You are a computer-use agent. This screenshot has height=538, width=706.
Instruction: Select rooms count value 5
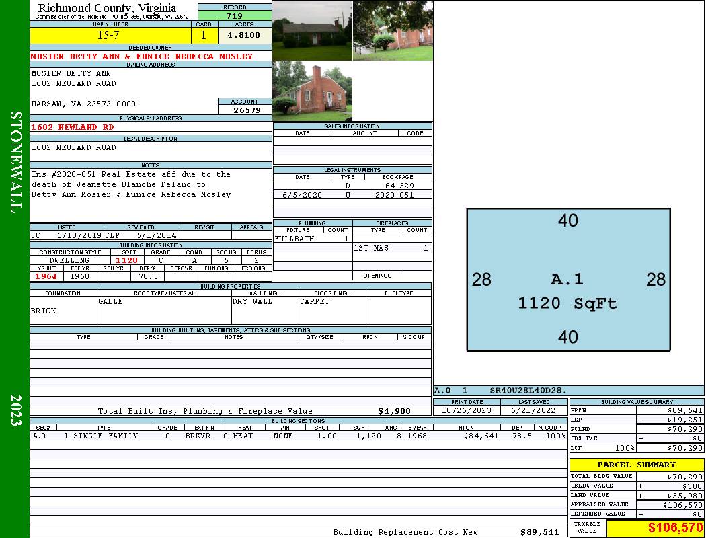[226, 260]
